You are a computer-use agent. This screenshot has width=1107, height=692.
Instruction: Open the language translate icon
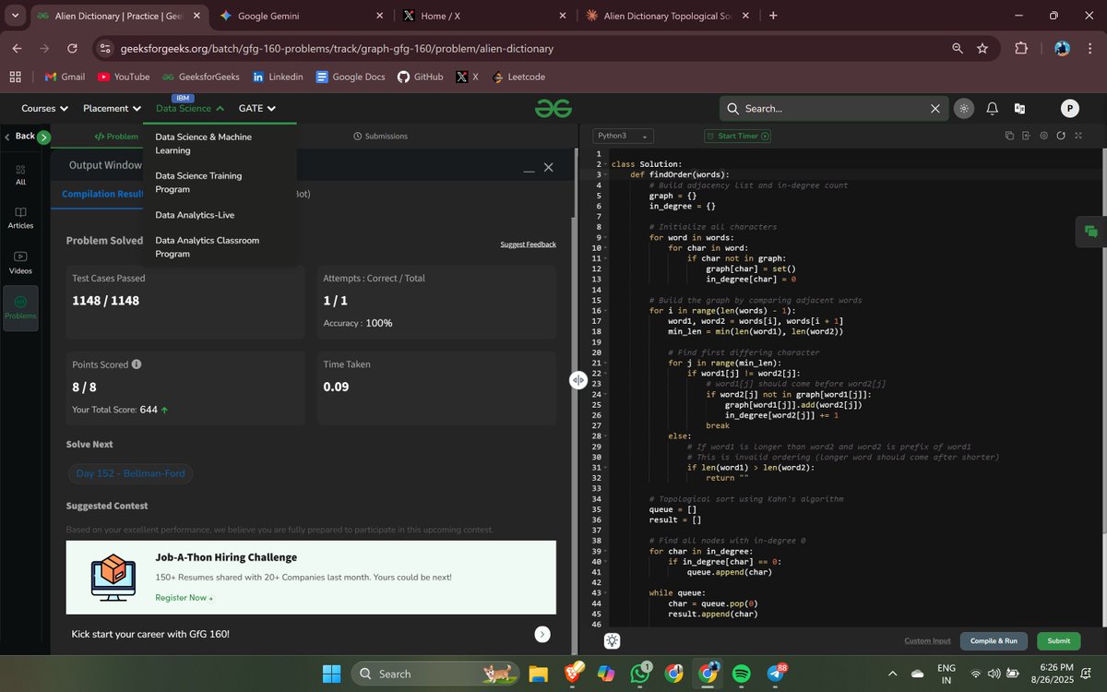pos(1019,109)
